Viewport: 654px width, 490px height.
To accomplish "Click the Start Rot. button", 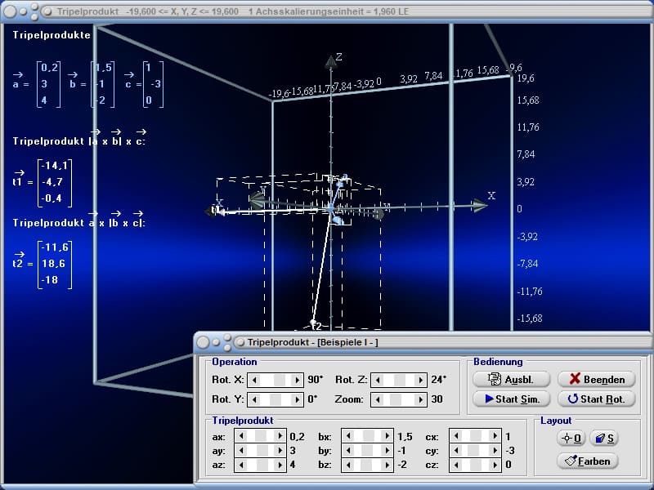I will 597,399.
